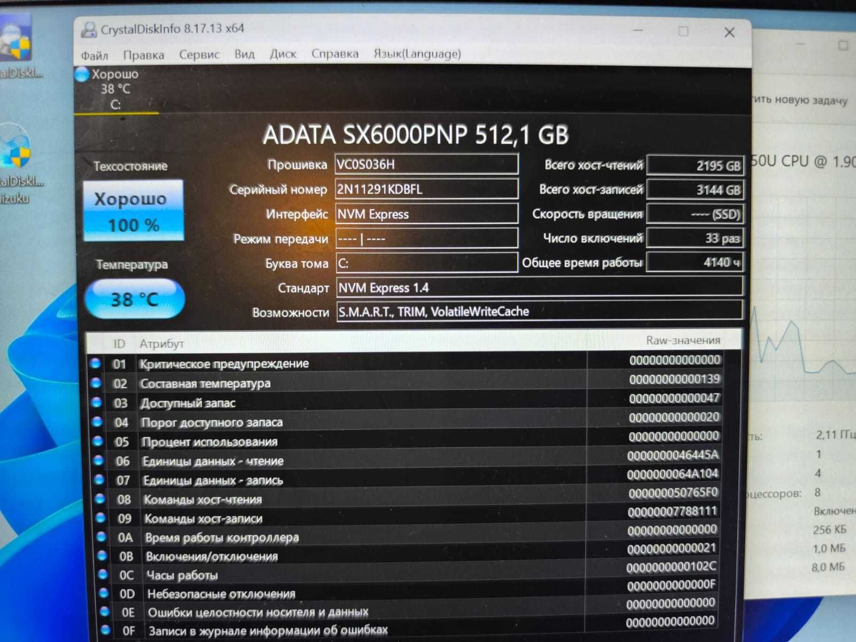Image resolution: width=856 pixels, height=642 pixels.
Task: Open the Сервис menu
Action: (199, 54)
